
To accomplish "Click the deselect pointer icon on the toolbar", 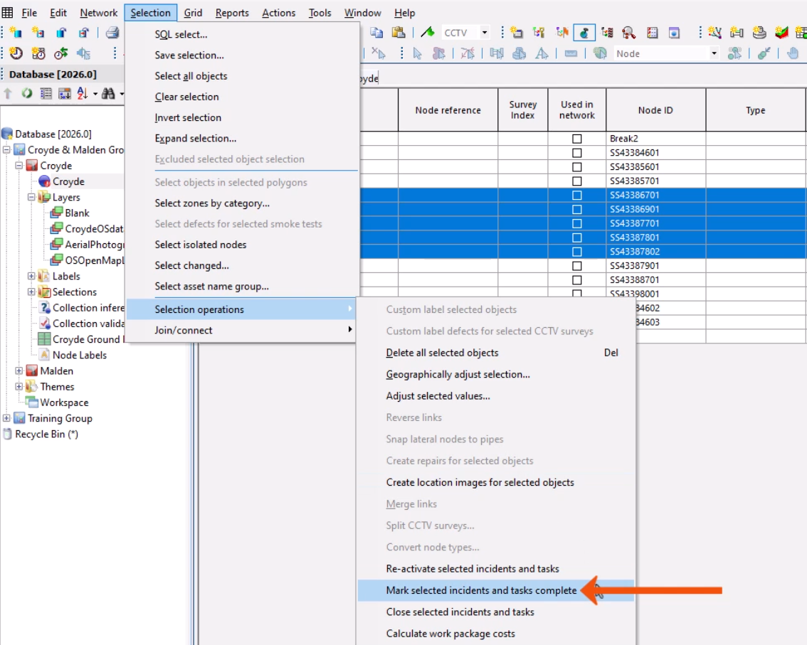I will pyautogui.click(x=379, y=53).
